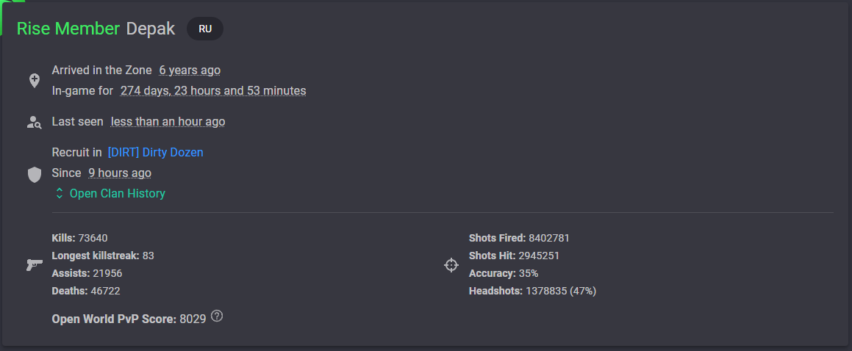Click the Headshots stat line
The height and width of the screenshot is (351, 852).
(532, 292)
